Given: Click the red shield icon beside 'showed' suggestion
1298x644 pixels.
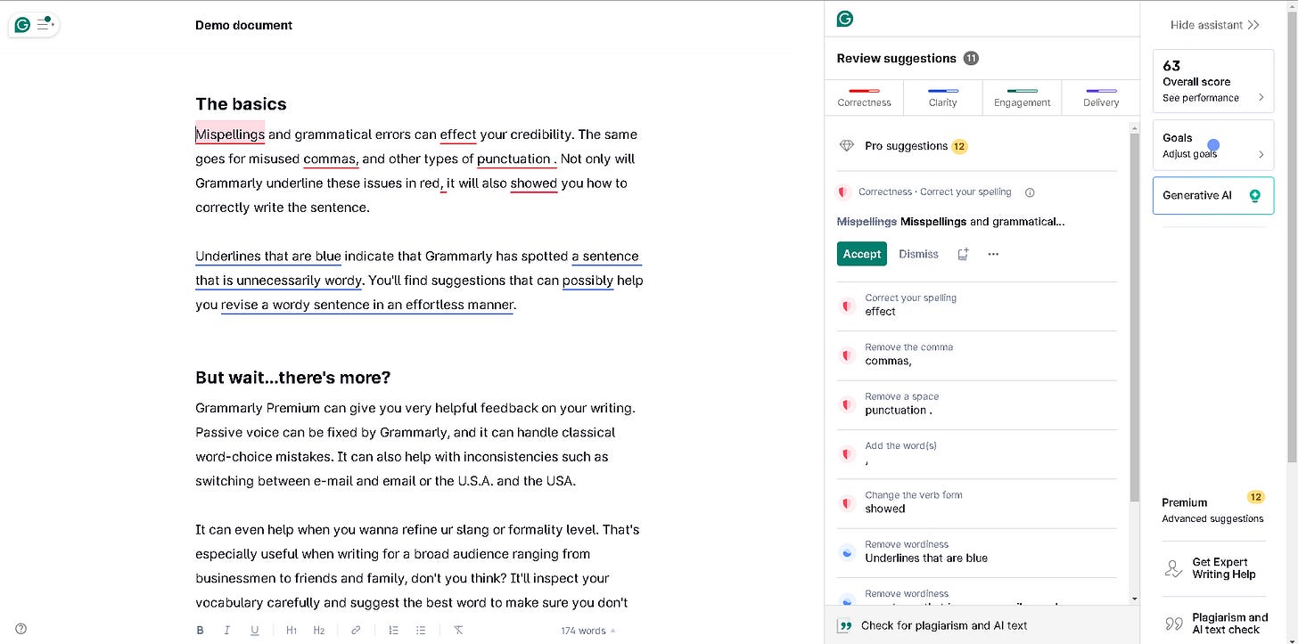Looking at the screenshot, I should point(847,502).
